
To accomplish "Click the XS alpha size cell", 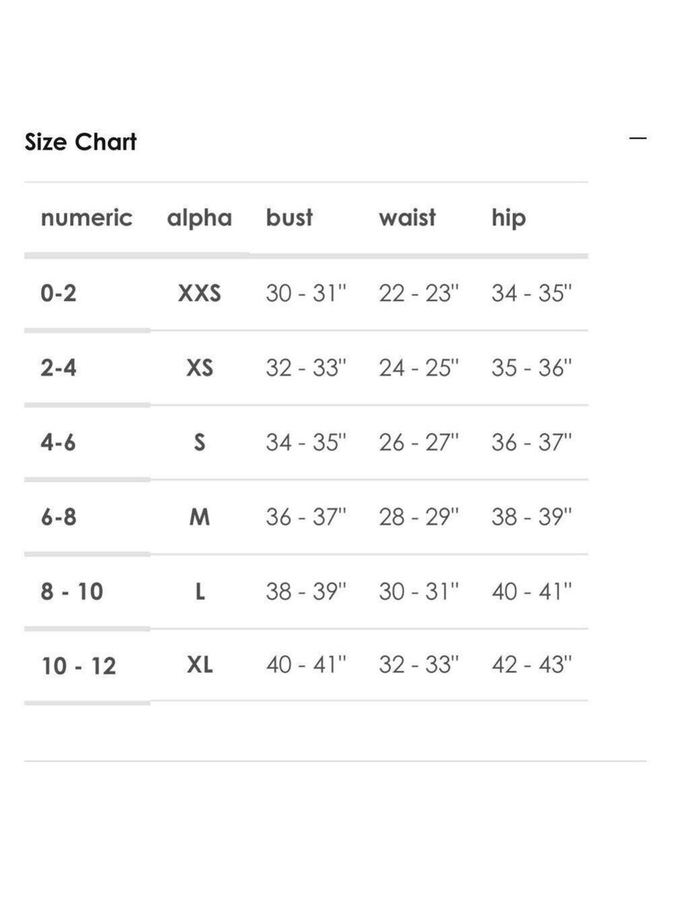I will coord(199,368).
